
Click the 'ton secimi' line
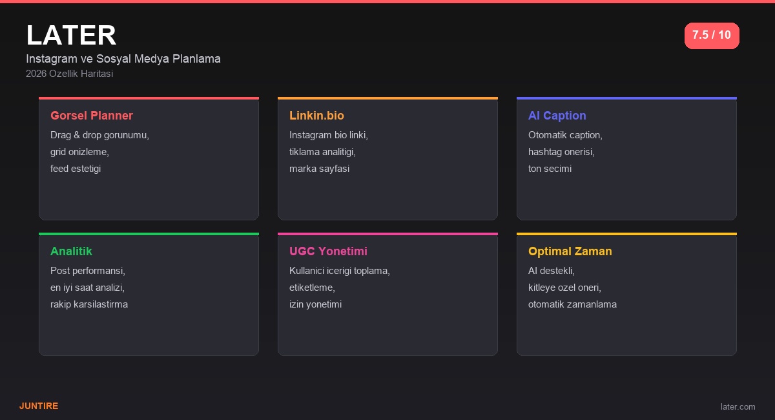coord(550,169)
